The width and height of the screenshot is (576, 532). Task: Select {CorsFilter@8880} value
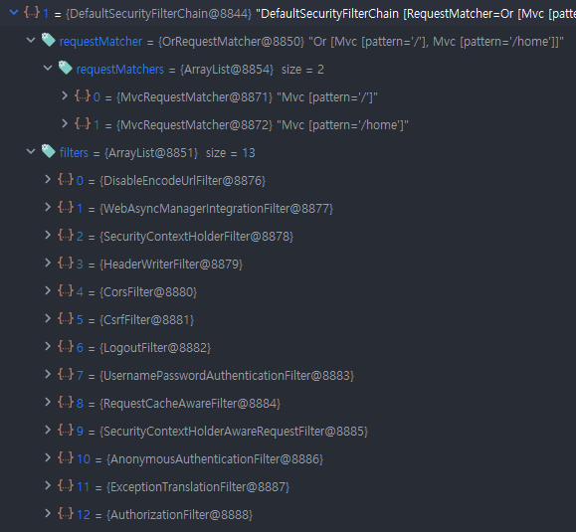(148, 292)
